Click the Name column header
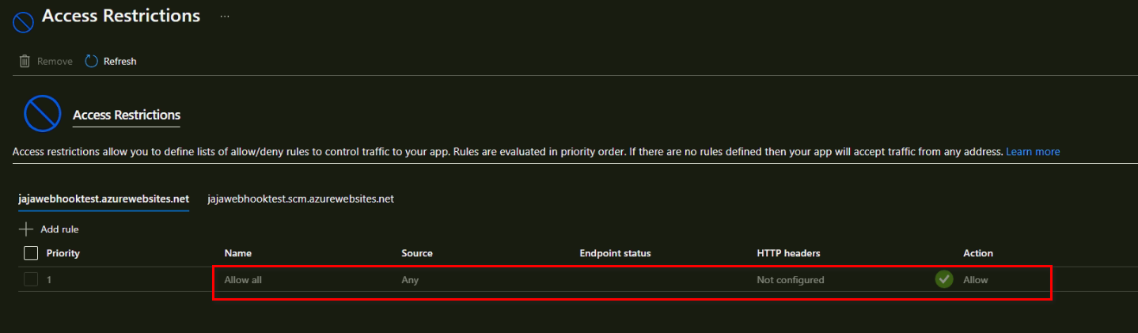 click(237, 253)
